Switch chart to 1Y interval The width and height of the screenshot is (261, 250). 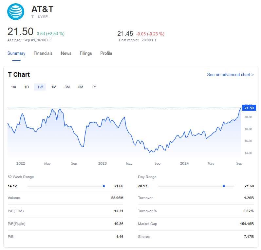click(94, 87)
